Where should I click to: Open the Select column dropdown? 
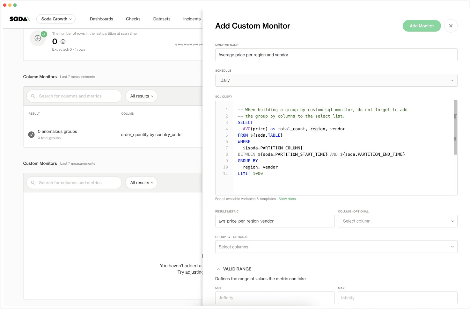[398, 221]
